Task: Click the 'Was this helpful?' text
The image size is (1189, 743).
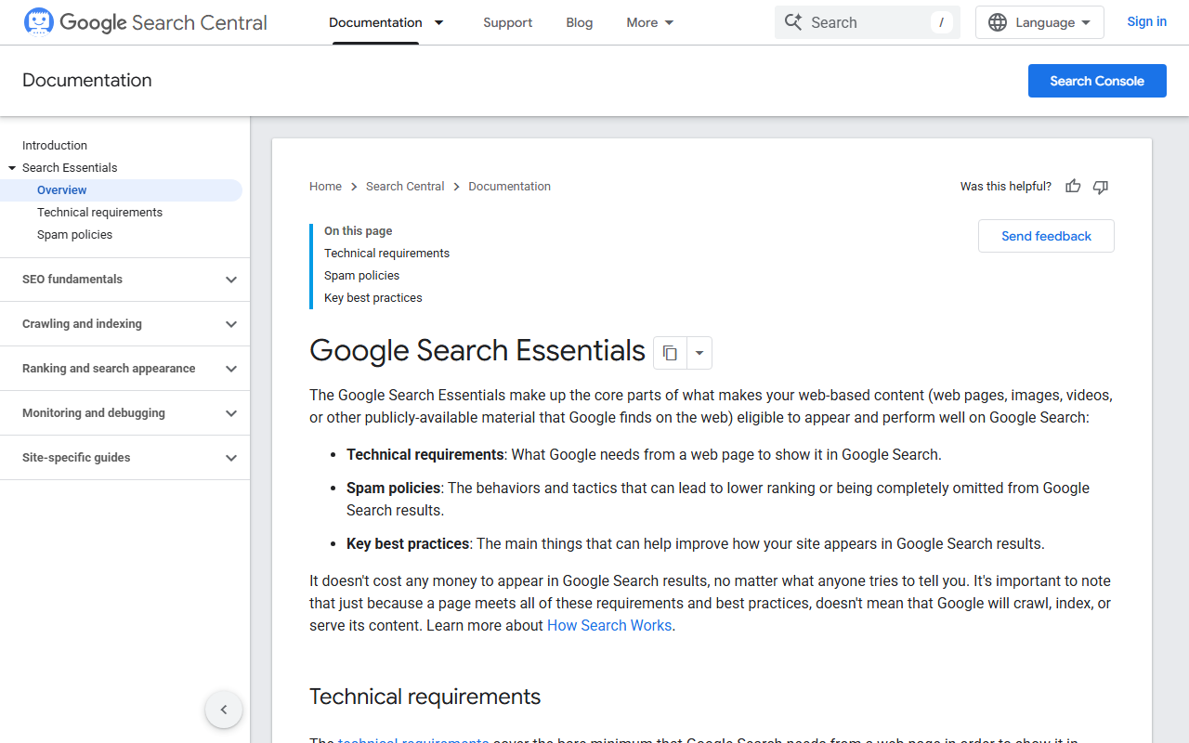Action: point(1006,187)
